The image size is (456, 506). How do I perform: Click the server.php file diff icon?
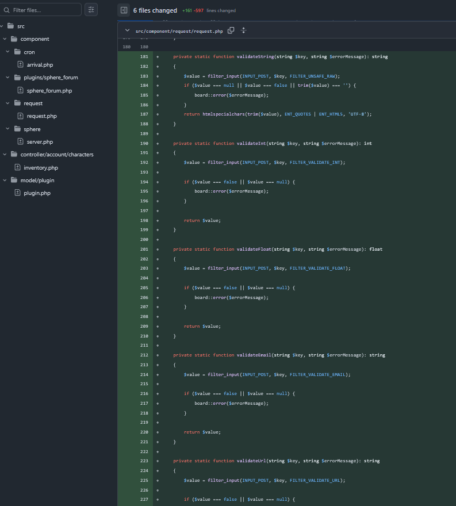click(x=20, y=141)
